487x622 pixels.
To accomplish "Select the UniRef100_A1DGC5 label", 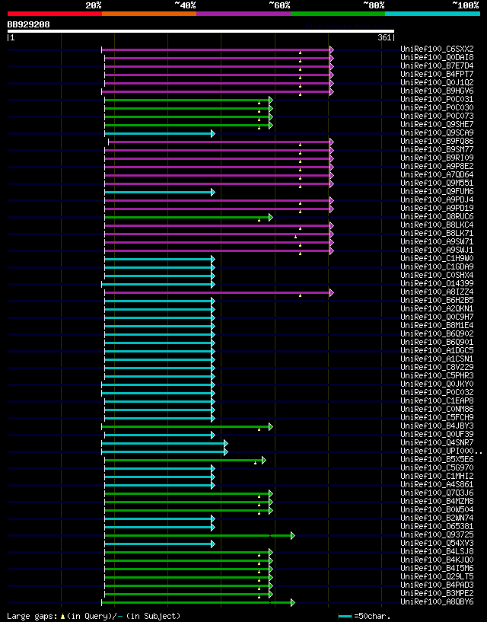I will (x=437, y=351).
